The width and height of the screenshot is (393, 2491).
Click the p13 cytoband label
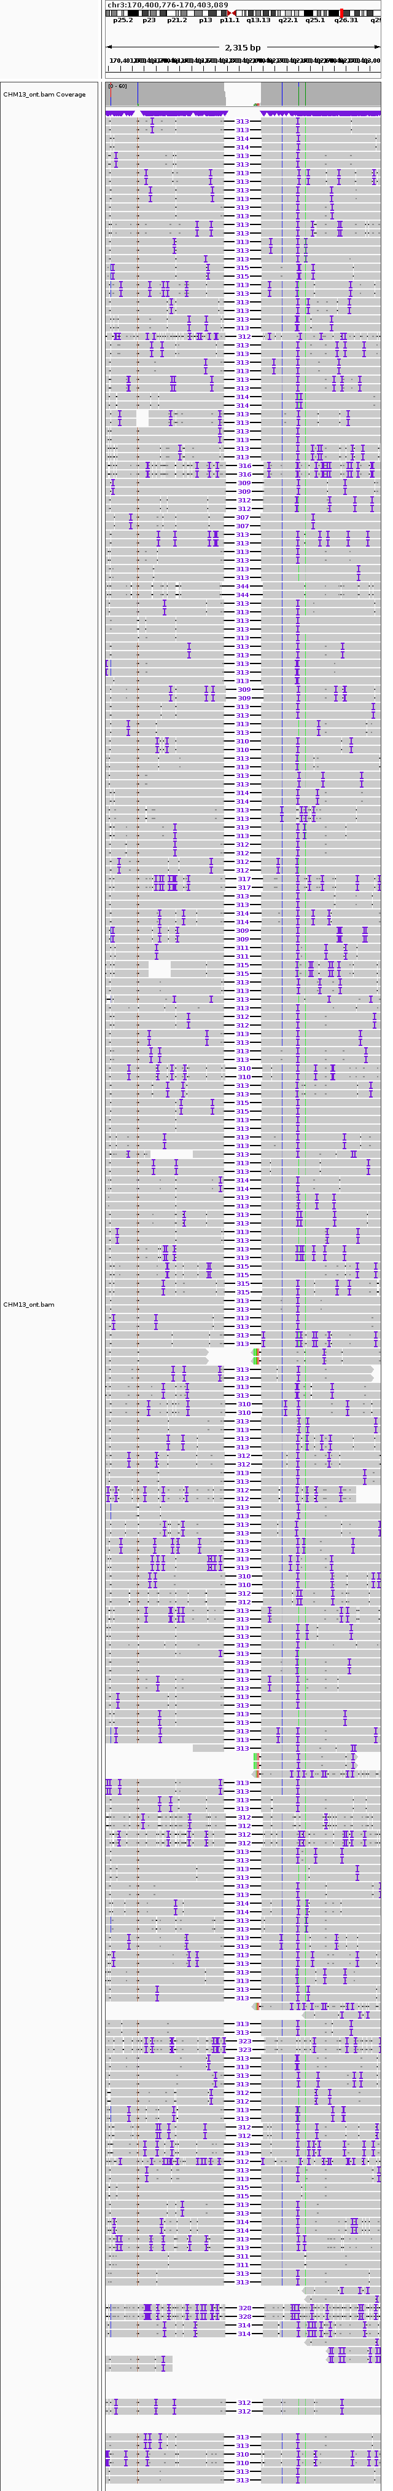206,20
